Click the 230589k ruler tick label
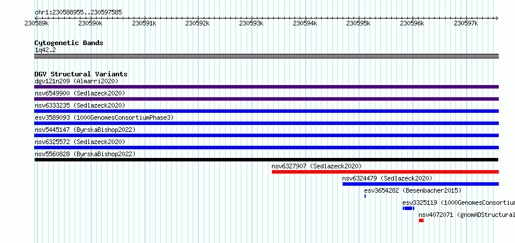515x243 pixels. click(37, 23)
